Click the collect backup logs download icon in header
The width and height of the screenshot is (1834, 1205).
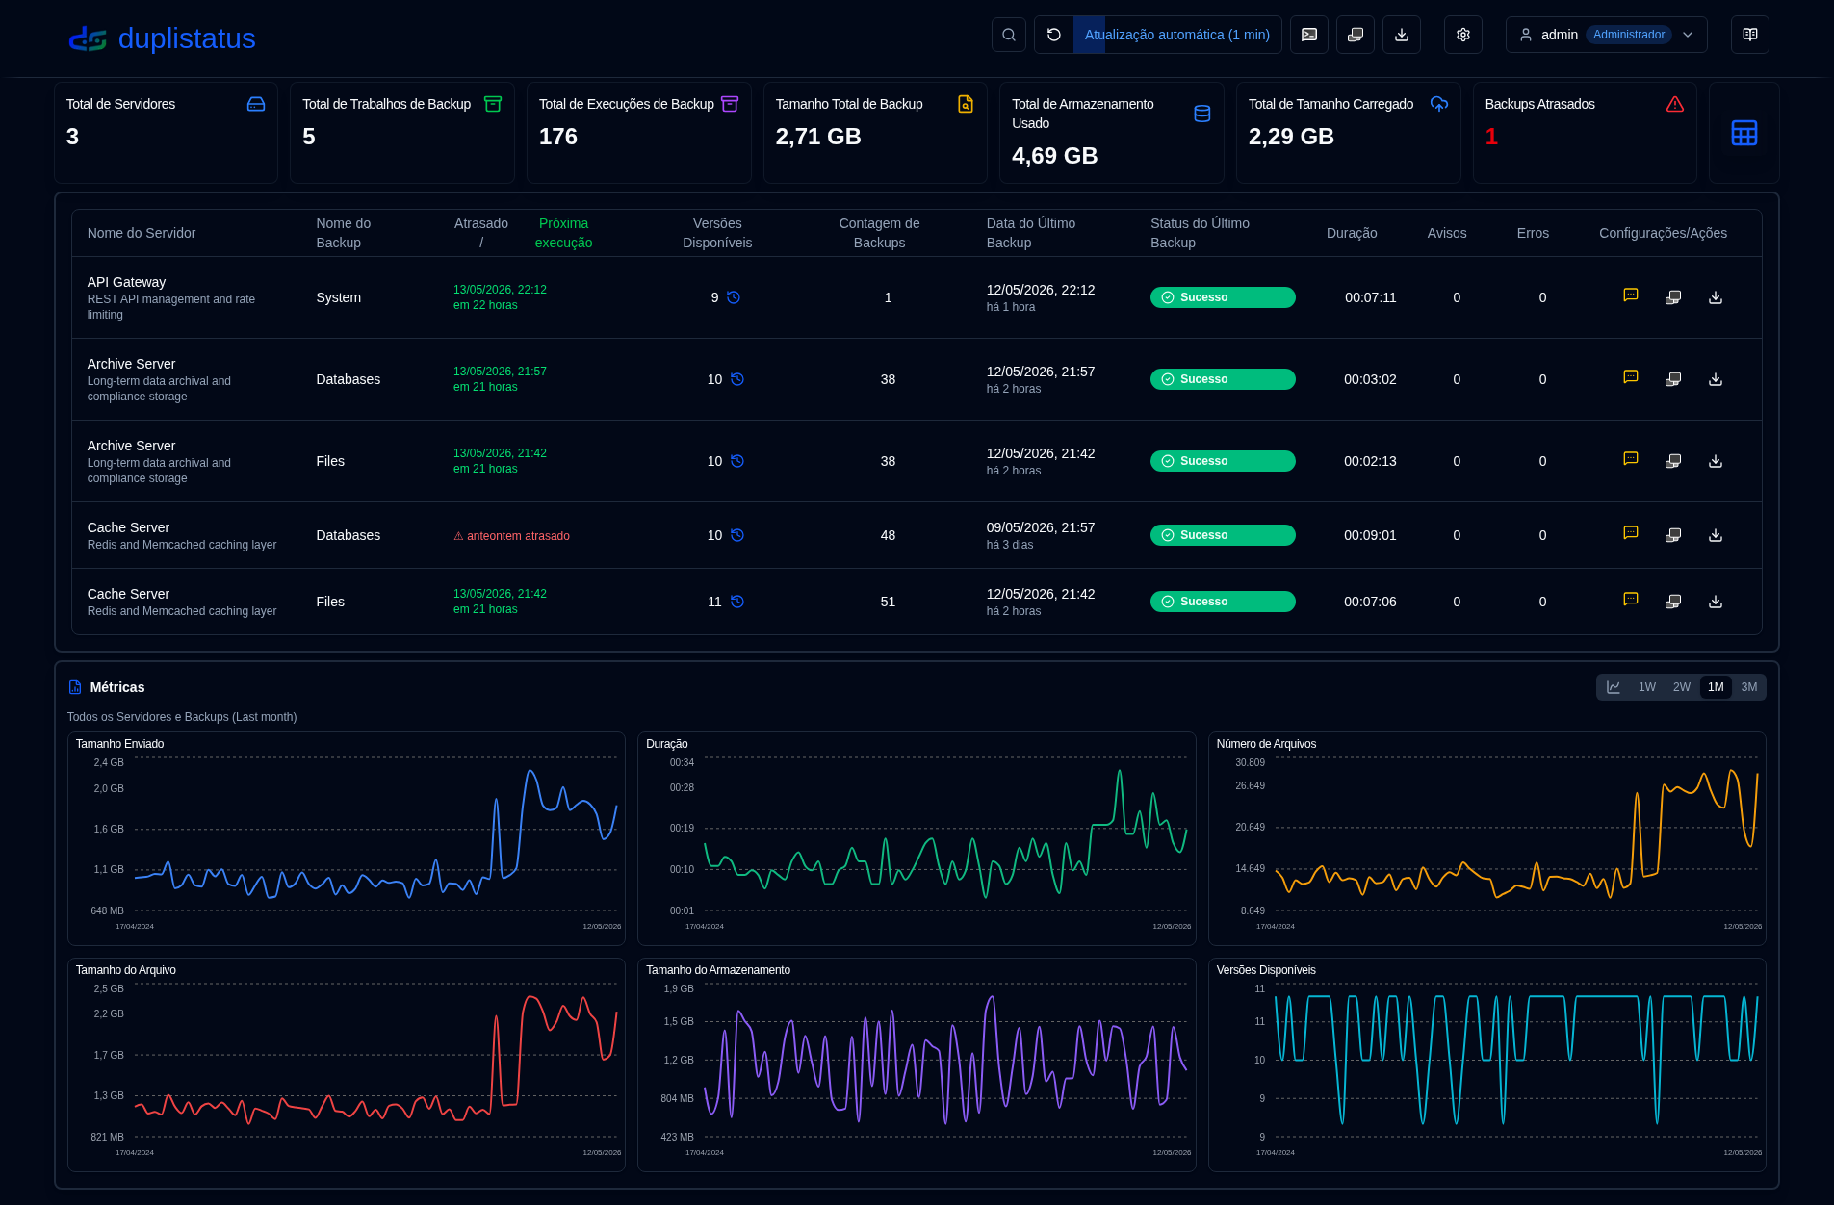(x=1402, y=35)
